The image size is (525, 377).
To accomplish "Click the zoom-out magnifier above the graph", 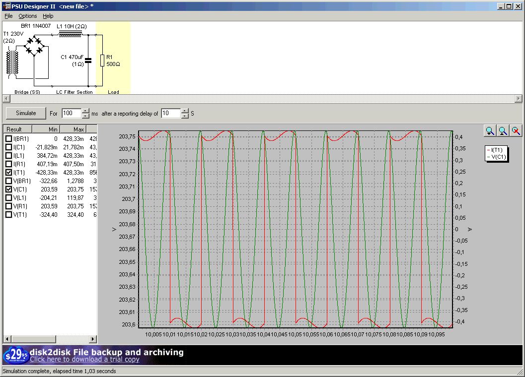I will pos(503,130).
